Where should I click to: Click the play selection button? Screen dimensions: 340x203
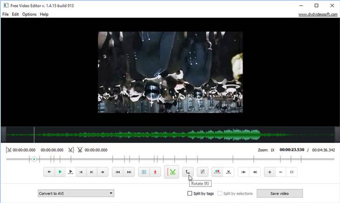pyautogui.click(x=70, y=172)
